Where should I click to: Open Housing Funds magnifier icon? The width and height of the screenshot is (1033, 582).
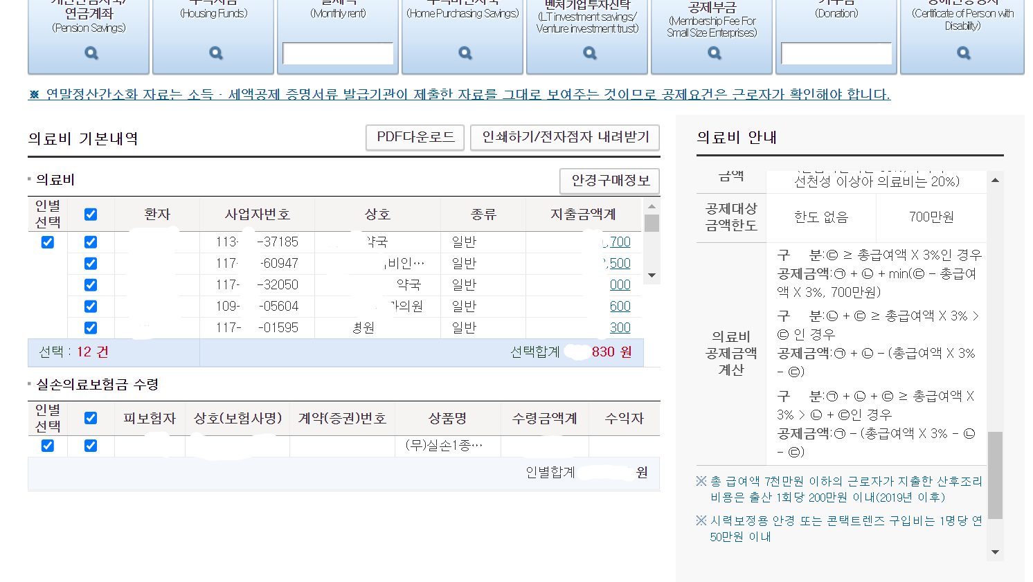click(216, 53)
